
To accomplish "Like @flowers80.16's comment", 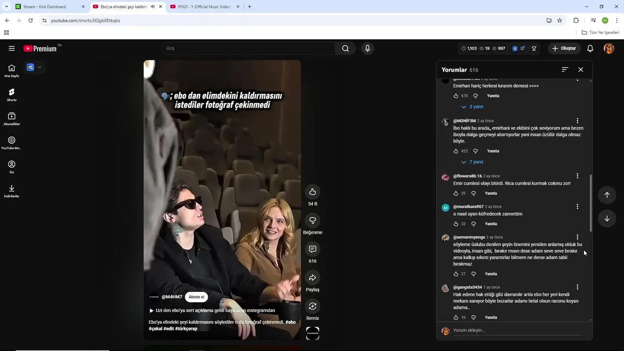I will (x=456, y=194).
